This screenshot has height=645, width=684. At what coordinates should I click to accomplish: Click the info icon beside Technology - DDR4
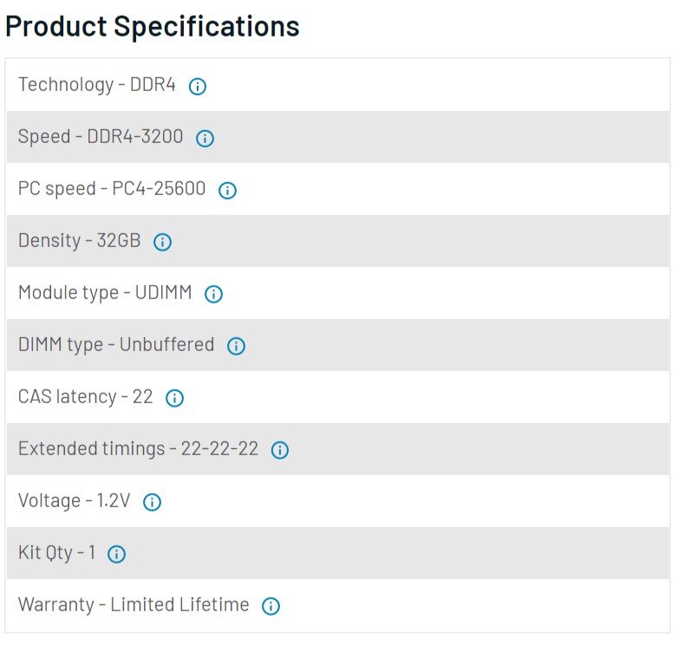point(197,87)
